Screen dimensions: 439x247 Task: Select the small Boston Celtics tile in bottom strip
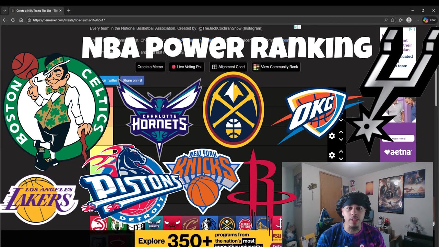point(117,225)
